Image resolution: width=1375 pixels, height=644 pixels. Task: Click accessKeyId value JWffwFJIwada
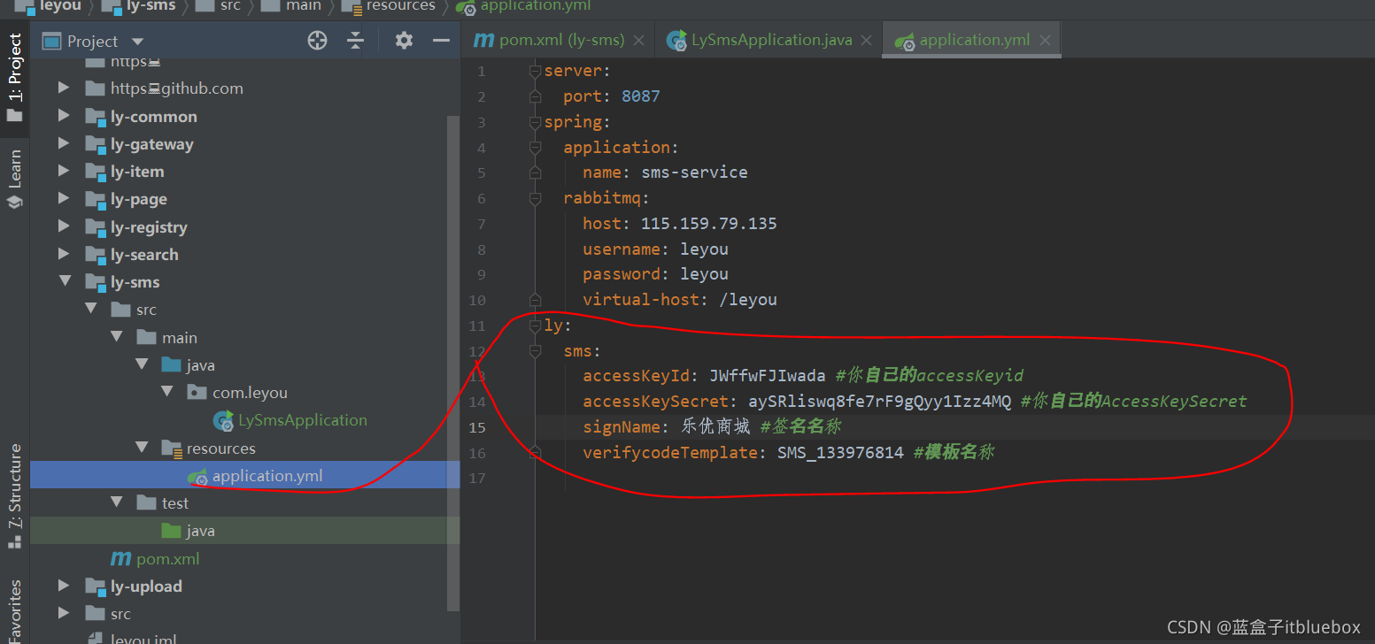768,376
